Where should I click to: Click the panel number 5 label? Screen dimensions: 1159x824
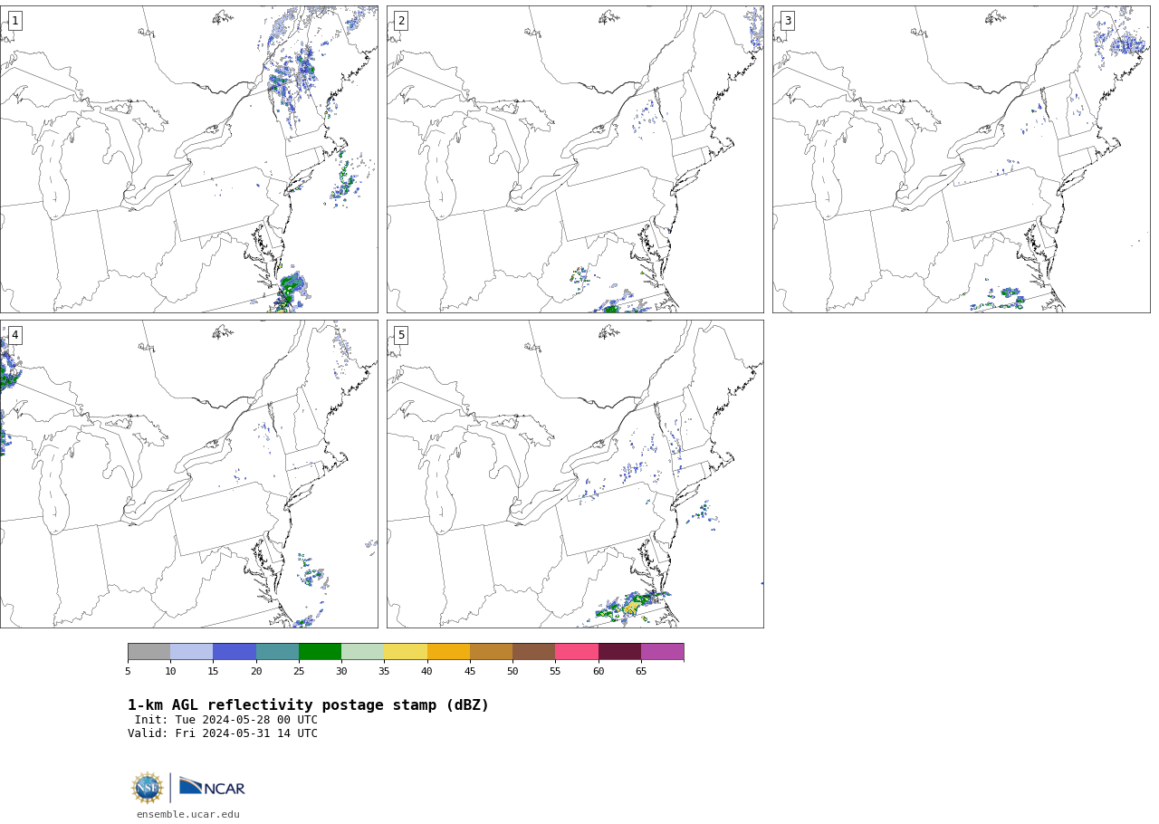[401, 335]
